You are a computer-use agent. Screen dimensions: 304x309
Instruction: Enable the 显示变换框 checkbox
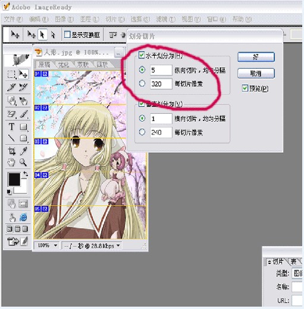click(67, 34)
